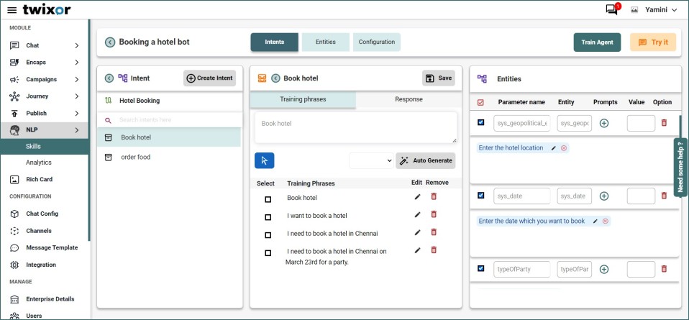Uncheck the sys_date entity checkbox
689x320 pixels.
coord(481,195)
